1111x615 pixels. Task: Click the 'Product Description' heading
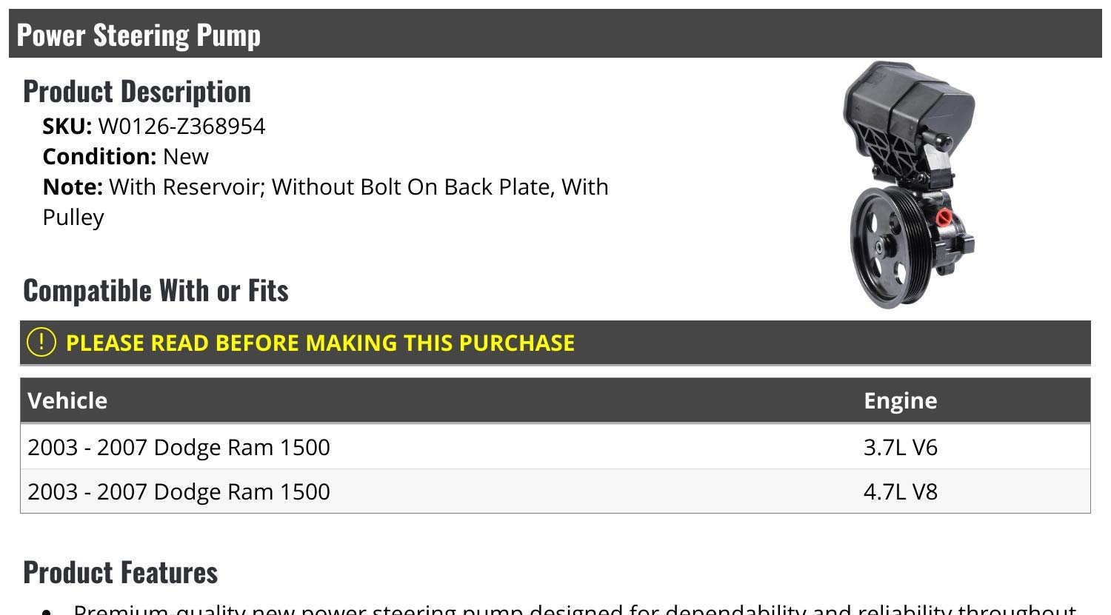(137, 91)
